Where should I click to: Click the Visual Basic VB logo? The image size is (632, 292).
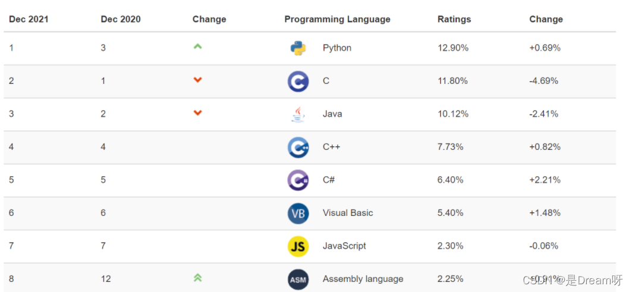coord(298,213)
